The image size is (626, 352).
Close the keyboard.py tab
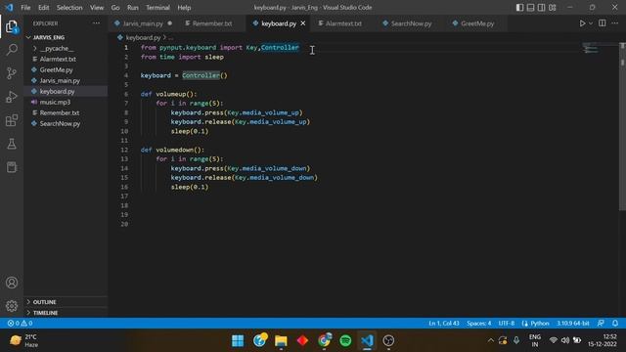pos(303,23)
